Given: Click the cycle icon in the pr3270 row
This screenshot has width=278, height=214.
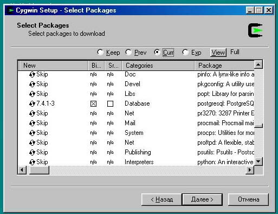Looking at the screenshot, I should (x=32, y=113).
